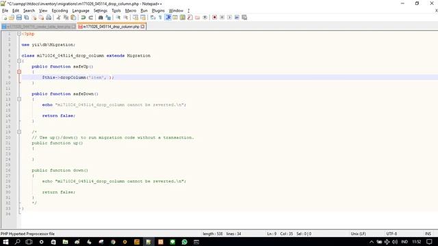The height and width of the screenshot is (246, 438).
Task: Undo the last edit via toolbar
Action: tap(83, 18)
